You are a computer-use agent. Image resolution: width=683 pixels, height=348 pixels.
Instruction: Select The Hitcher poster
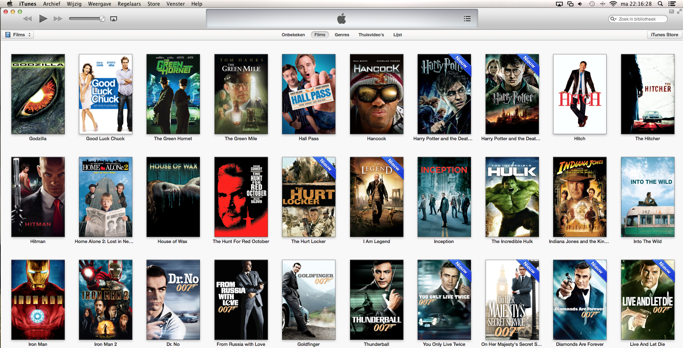tap(648, 94)
